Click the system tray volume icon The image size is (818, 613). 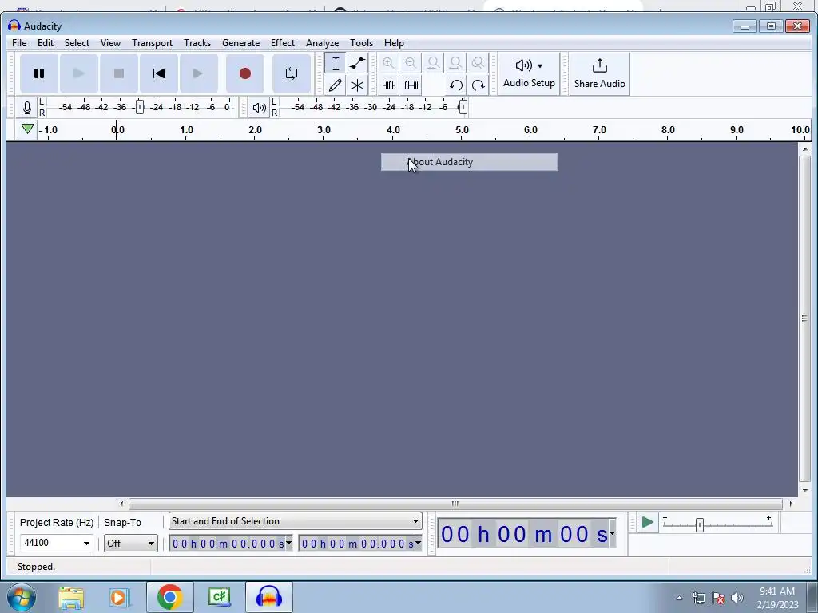click(x=737, y=598)
